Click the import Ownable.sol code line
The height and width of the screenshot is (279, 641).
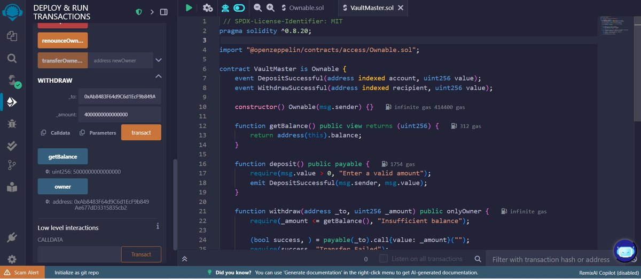pyautogui.click(x=319, y=50)
